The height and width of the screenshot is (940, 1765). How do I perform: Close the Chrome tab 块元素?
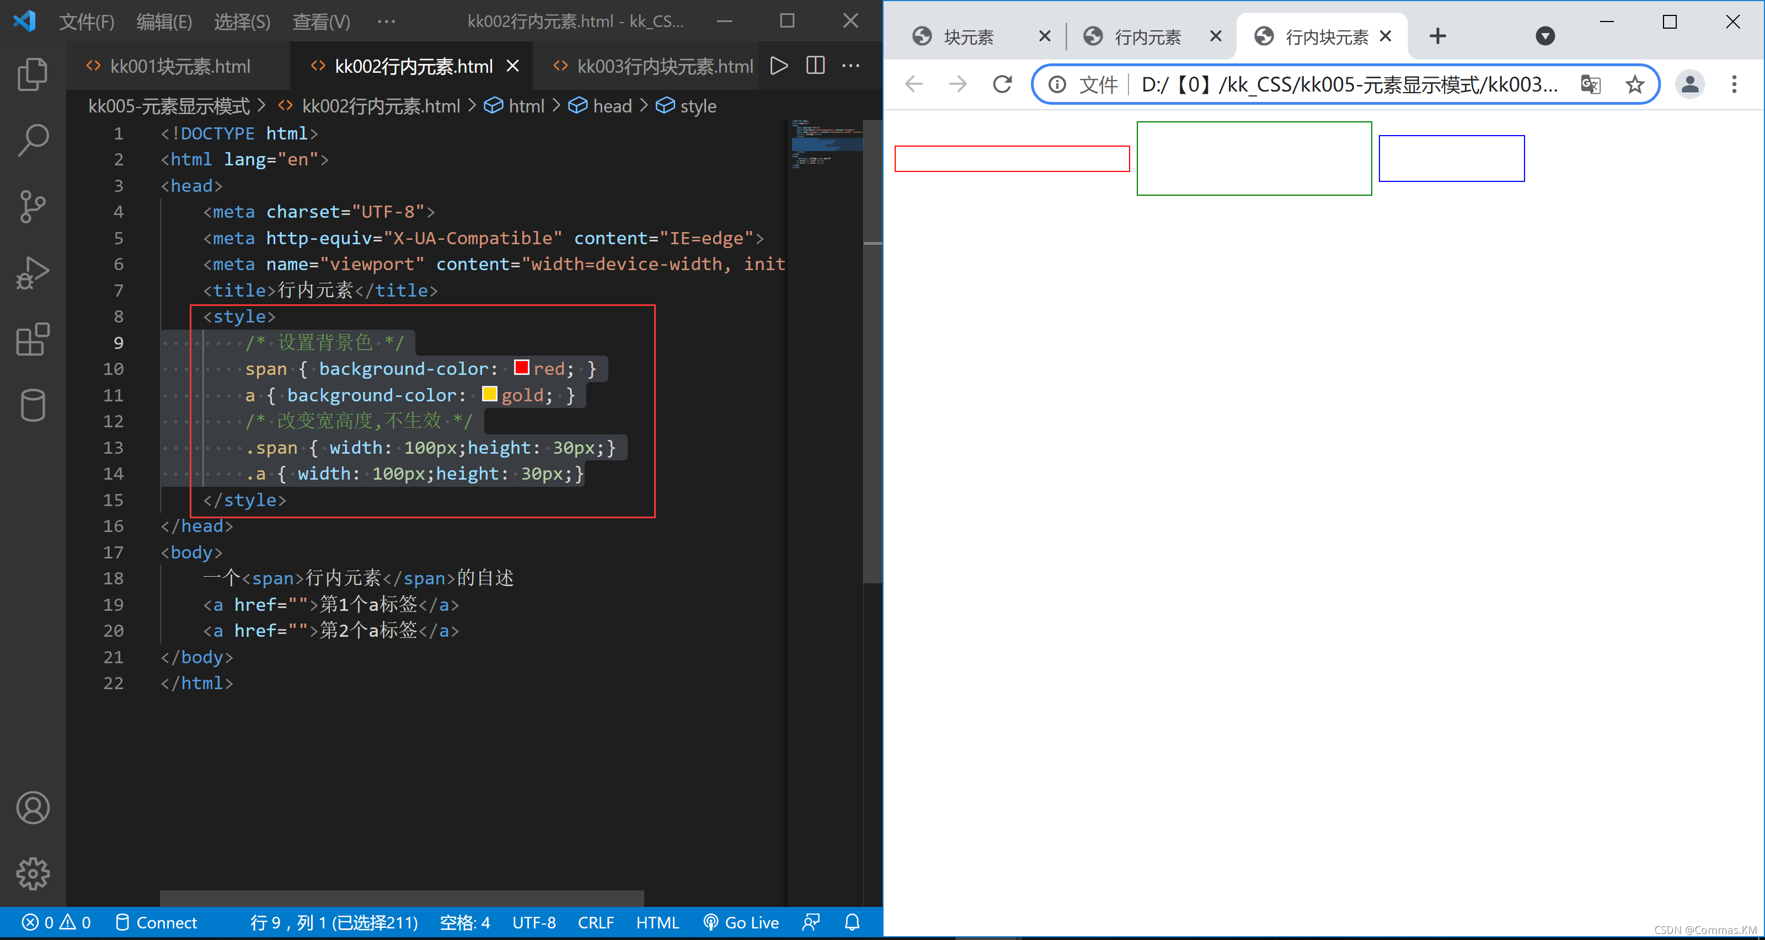1045,36
